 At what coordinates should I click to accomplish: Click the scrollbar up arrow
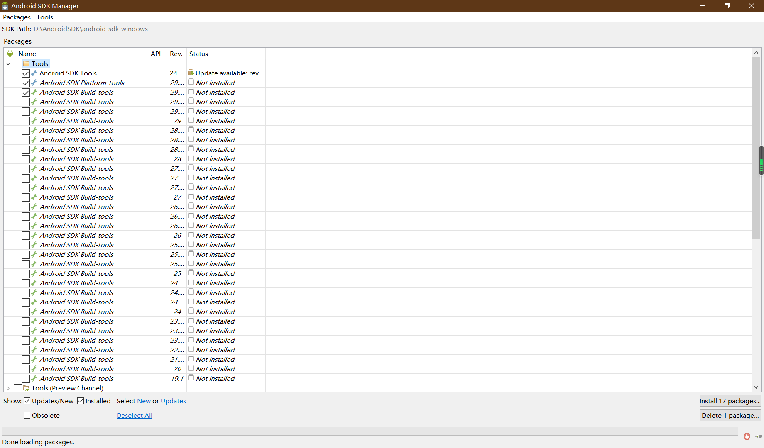point(756,53)
